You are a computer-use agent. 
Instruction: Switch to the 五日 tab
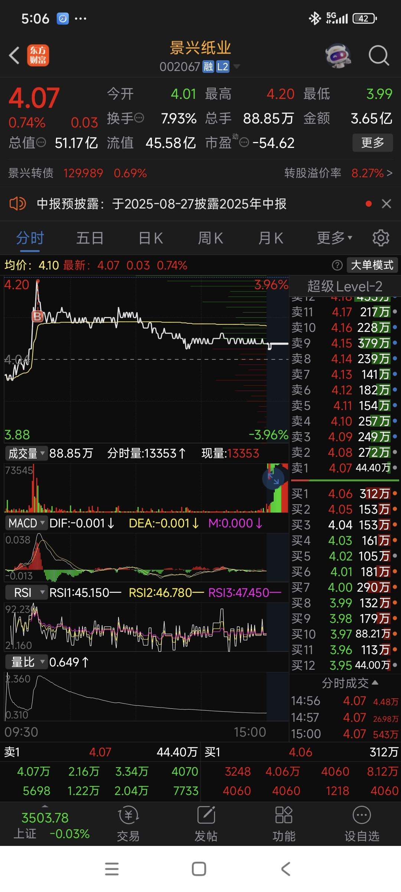tap(90, 238)
